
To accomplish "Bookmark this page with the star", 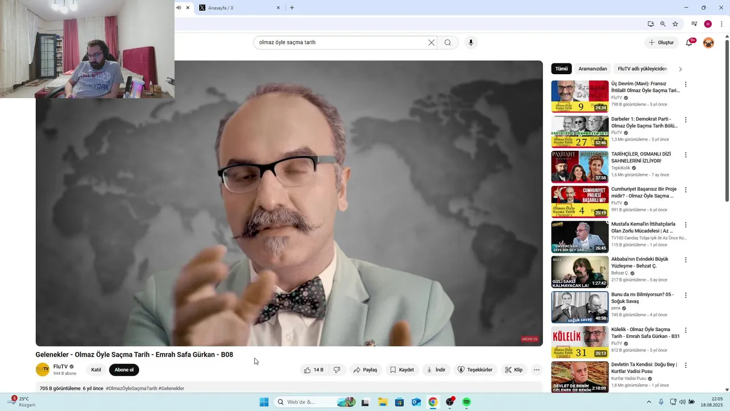I will point(675,24).
